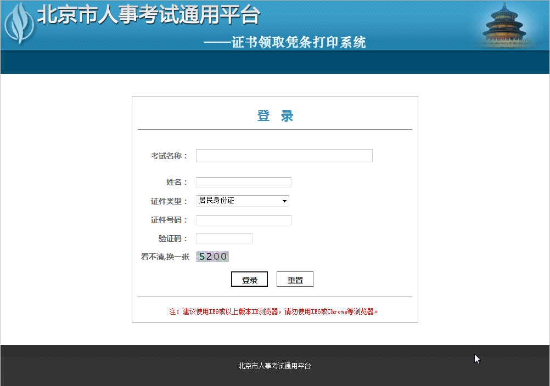Click the 证件号码 ID number field

coord(243,220)
